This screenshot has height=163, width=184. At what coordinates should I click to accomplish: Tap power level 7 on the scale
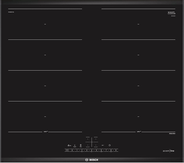pos(106,150)
